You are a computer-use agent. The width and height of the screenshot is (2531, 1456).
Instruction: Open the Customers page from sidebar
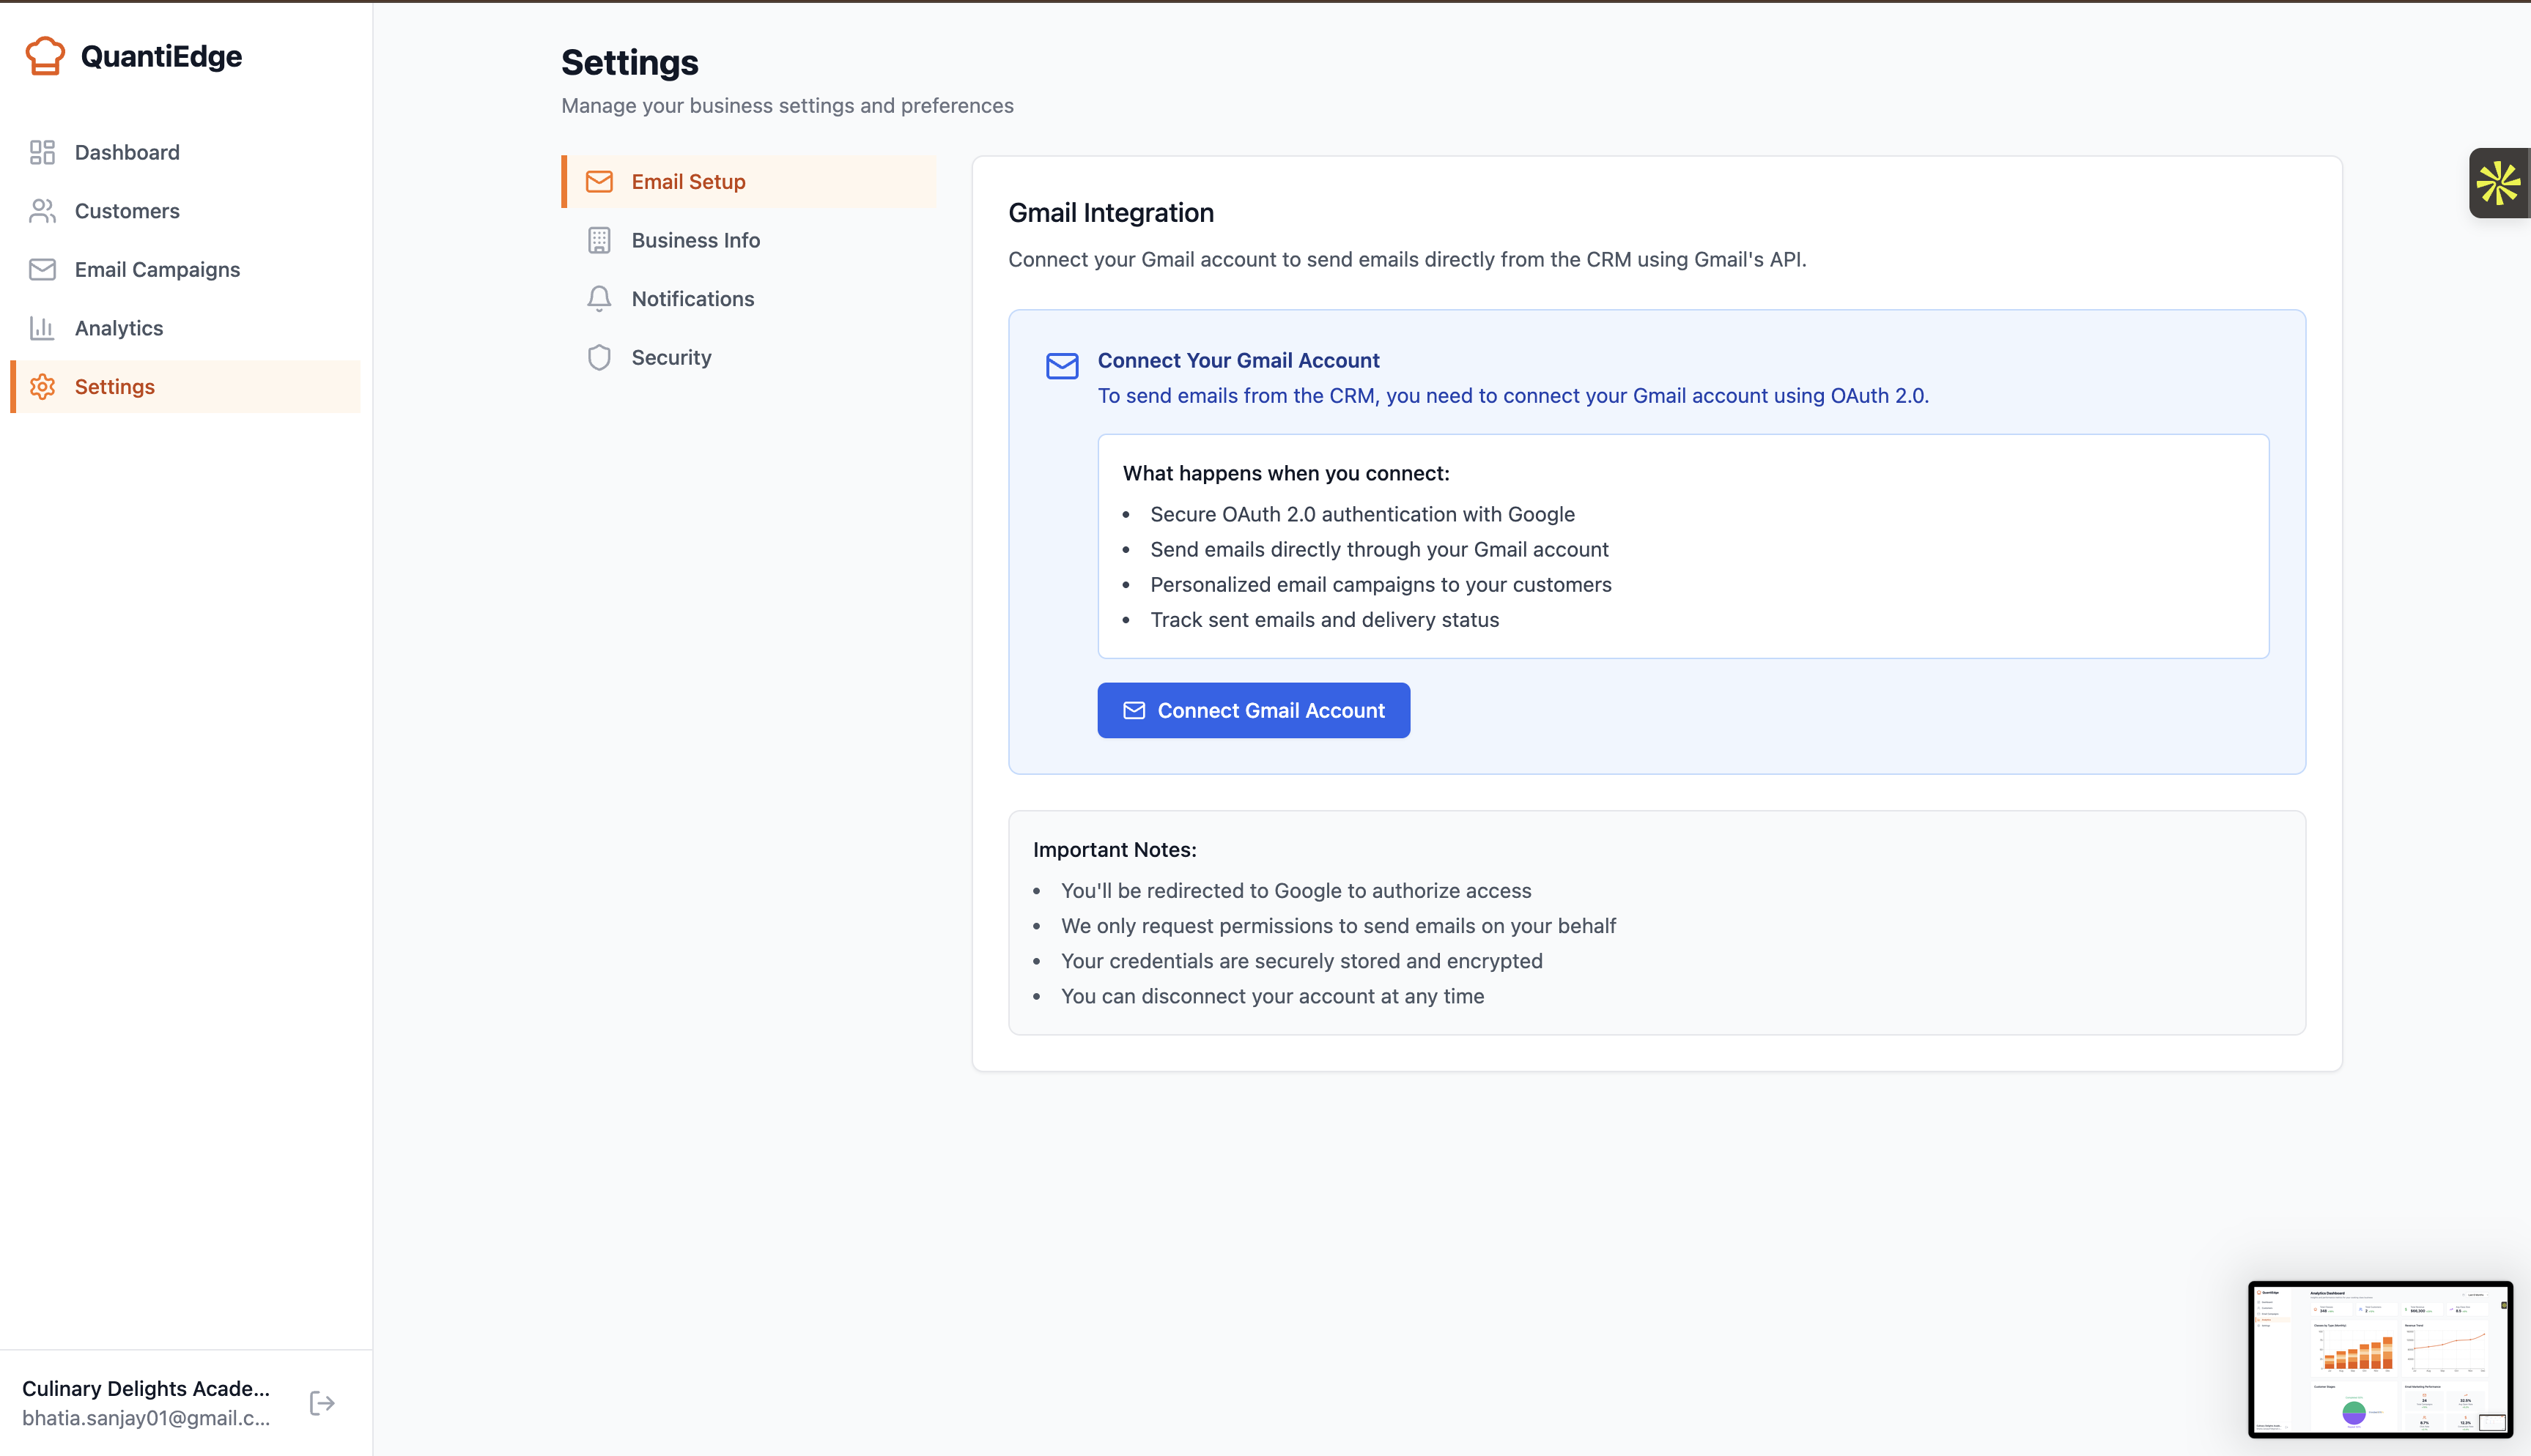tap(127, 211)
